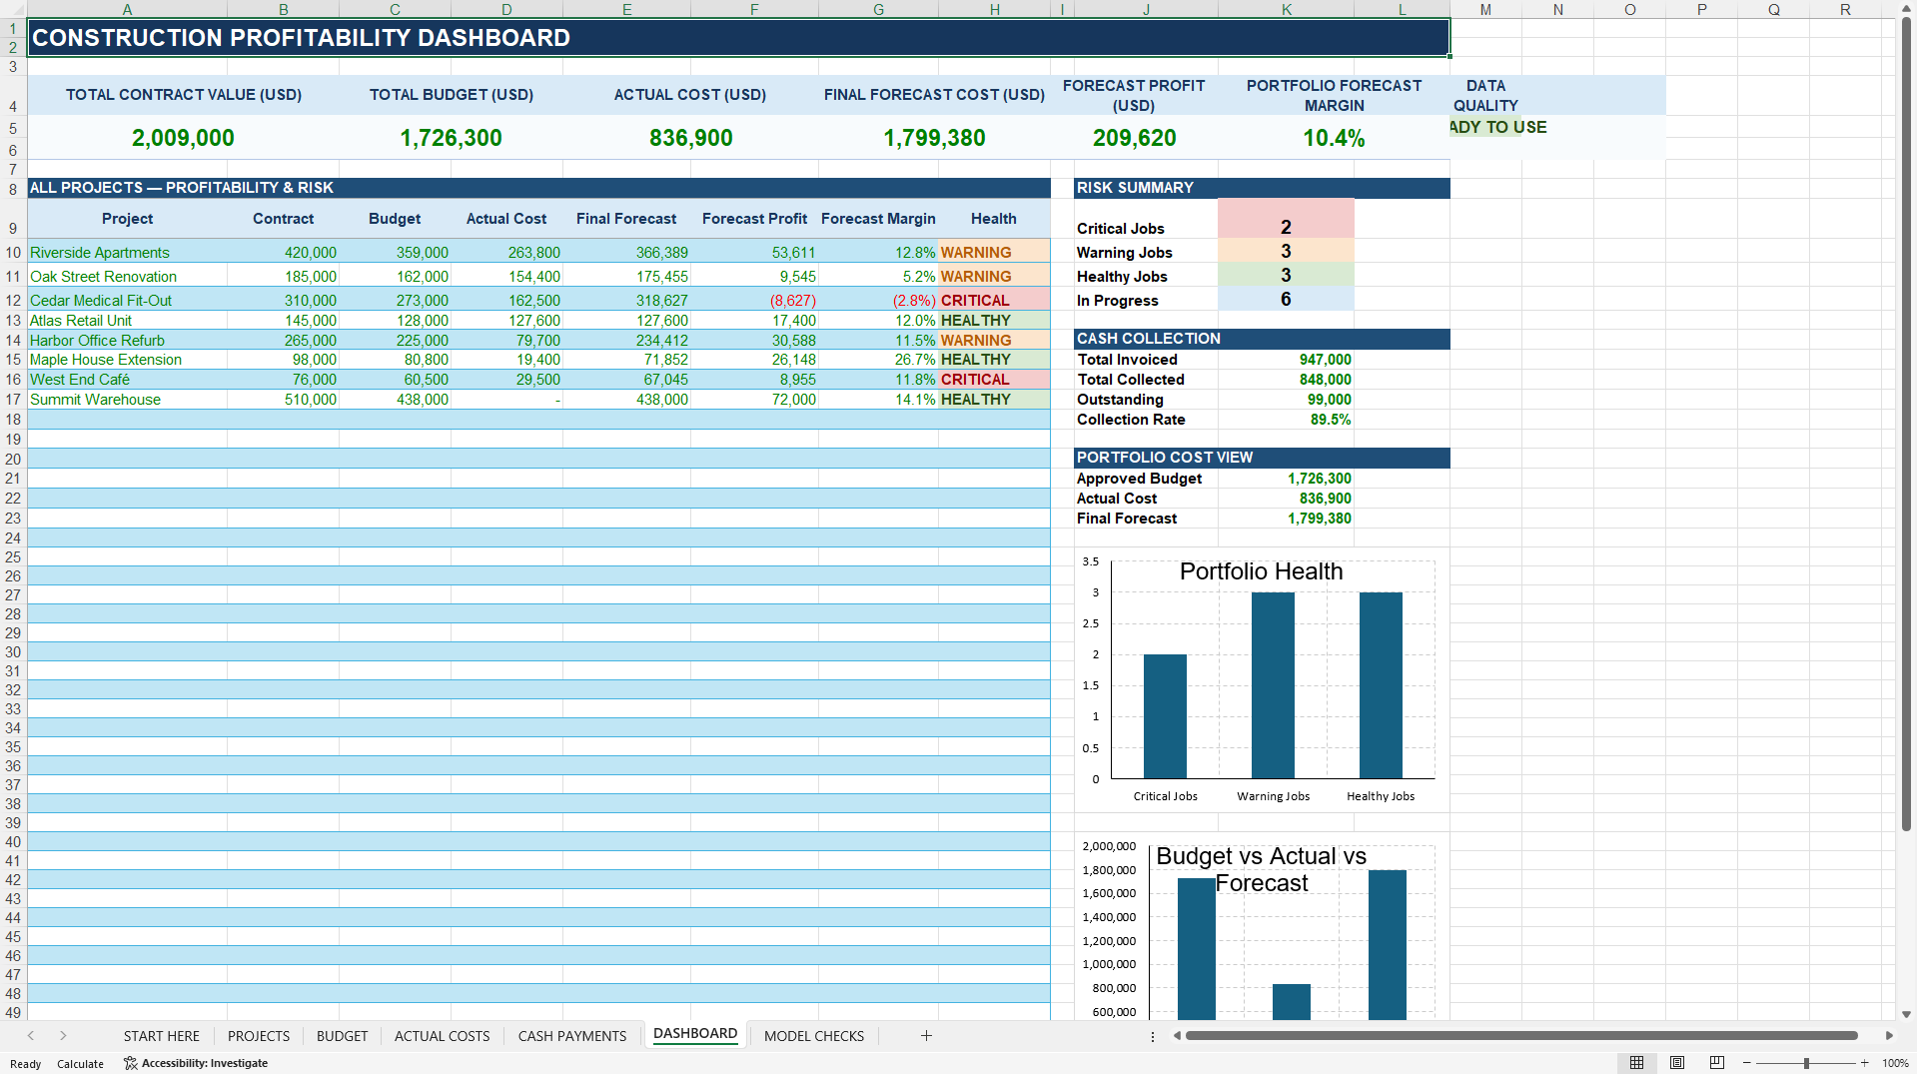Click the In Progress count 6
Screen dimensions: 1917x1074
click(x=1286, y=300)
